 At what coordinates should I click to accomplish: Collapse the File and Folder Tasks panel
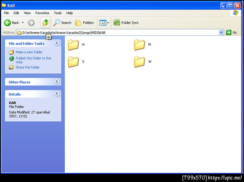[x=57, y=43]
